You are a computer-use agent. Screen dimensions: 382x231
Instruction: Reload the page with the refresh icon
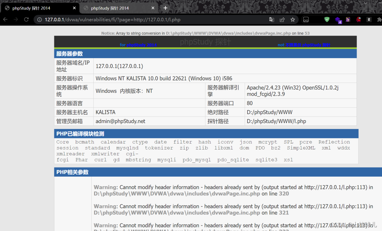coord(26,19)
